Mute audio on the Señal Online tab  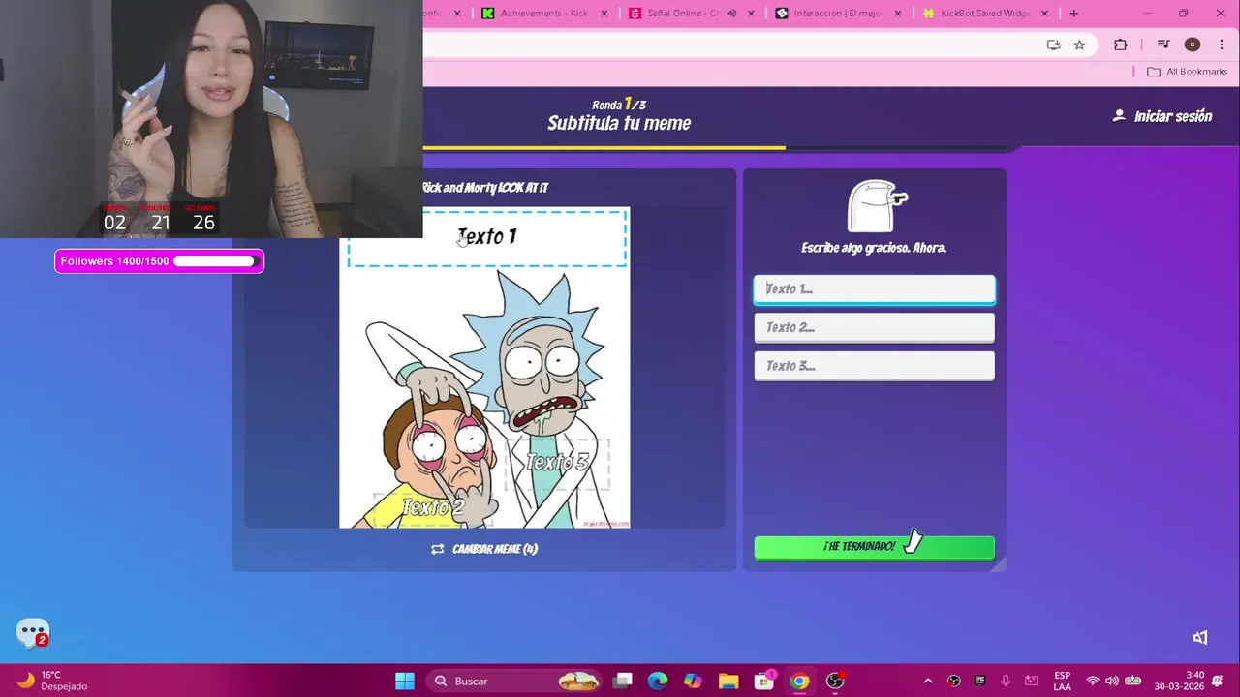(x=731, y=13)
